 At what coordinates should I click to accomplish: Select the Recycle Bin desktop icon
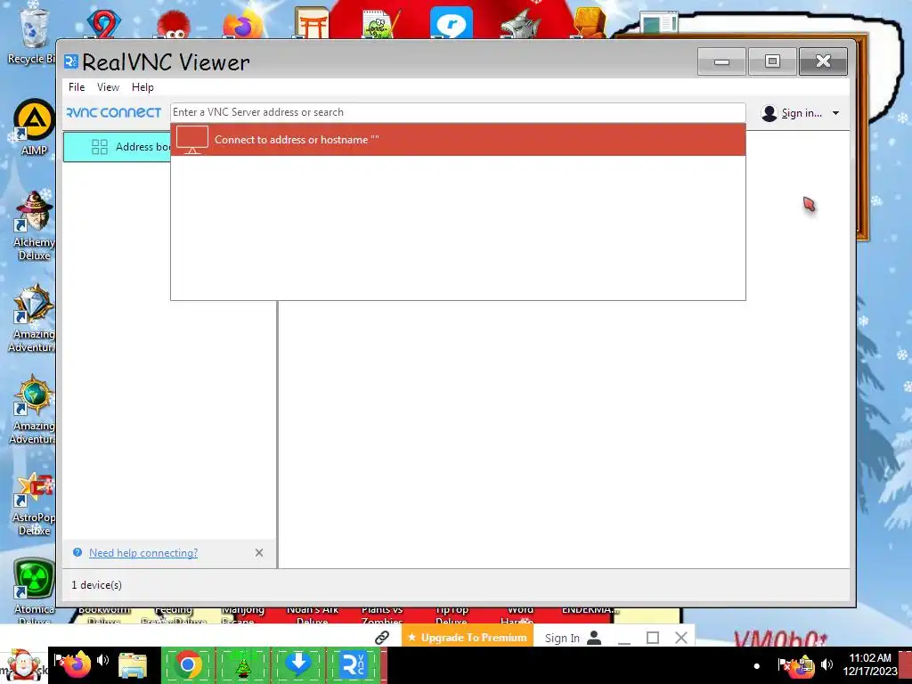tap(31, 35)
